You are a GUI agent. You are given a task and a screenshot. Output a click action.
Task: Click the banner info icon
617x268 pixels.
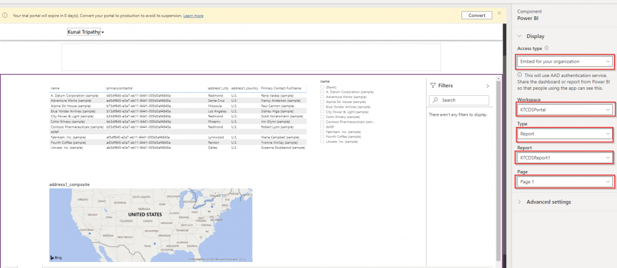coord(5,15)
